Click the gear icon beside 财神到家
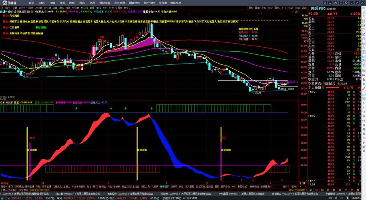This screenshot has height=200, width=366. [x=1, y=102]
